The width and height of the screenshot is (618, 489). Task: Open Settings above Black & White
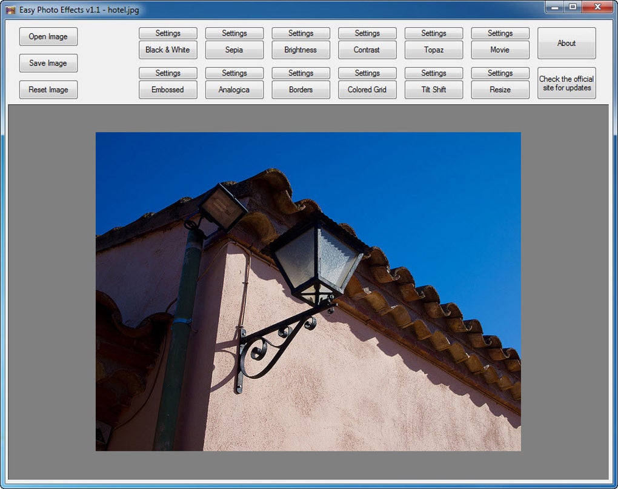(168, 33)
